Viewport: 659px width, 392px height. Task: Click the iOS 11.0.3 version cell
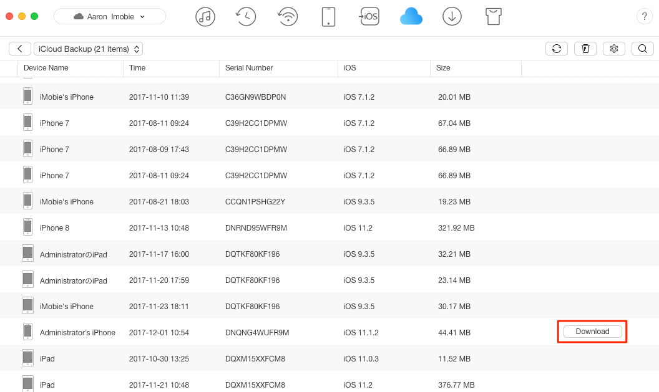coord(361,359)
